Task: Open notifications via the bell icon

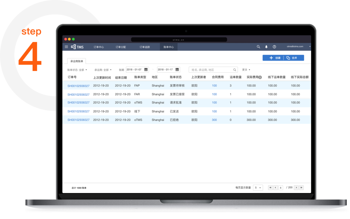Action: (266, 47)
